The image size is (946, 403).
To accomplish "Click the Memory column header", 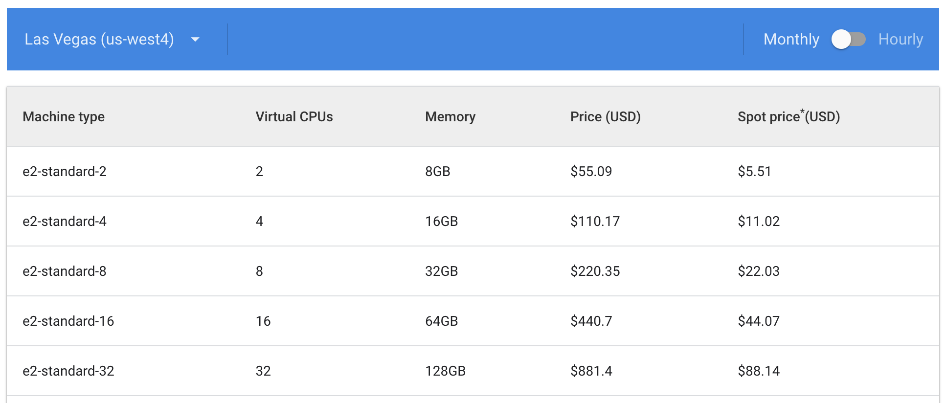I will [450, 117].
